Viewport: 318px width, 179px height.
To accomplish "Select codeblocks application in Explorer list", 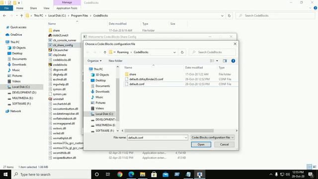I will point(60,65).
